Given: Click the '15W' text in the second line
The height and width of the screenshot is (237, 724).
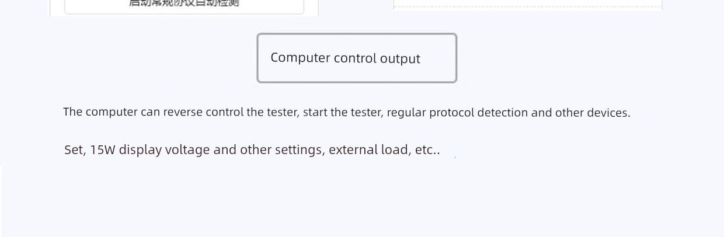Looking at the screenshot, I should (103, 149).
